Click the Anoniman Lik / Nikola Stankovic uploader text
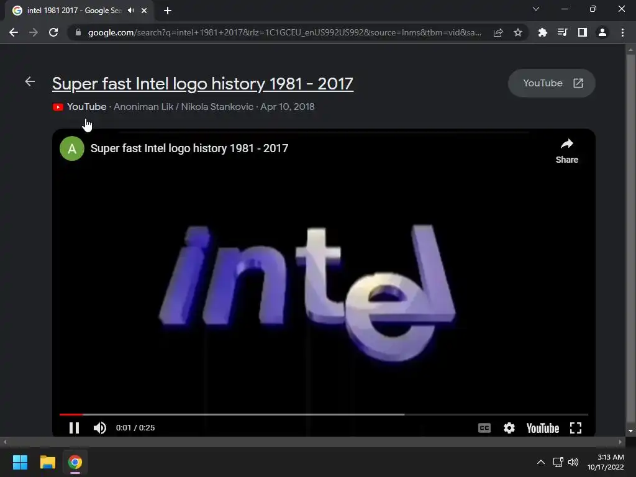The image size is (636, 477). tap(183, 107)
